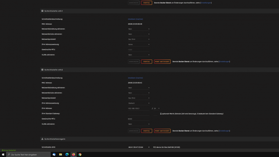Click eth2 ANWENDEN button
Image resolution: width=279 pixels, height=157 pixels.
click(134, 131)
